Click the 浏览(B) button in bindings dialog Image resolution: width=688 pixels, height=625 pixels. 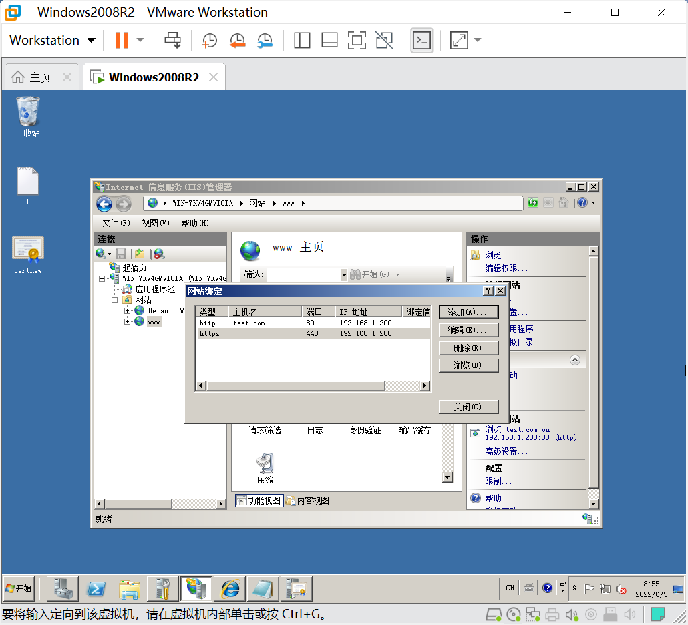(469, 365)
